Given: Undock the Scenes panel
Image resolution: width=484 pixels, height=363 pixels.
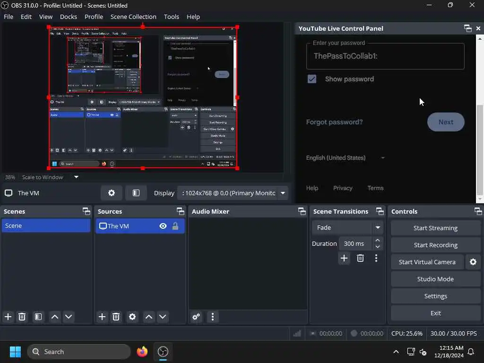Looking at the screenshot, I should [x=86, y=211].
